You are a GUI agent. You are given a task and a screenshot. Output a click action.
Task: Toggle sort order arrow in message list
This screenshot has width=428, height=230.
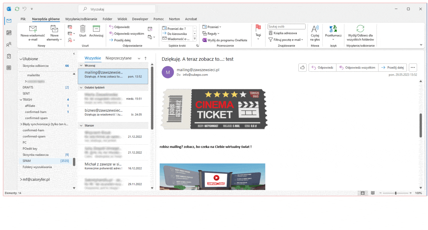pos(146,58)
